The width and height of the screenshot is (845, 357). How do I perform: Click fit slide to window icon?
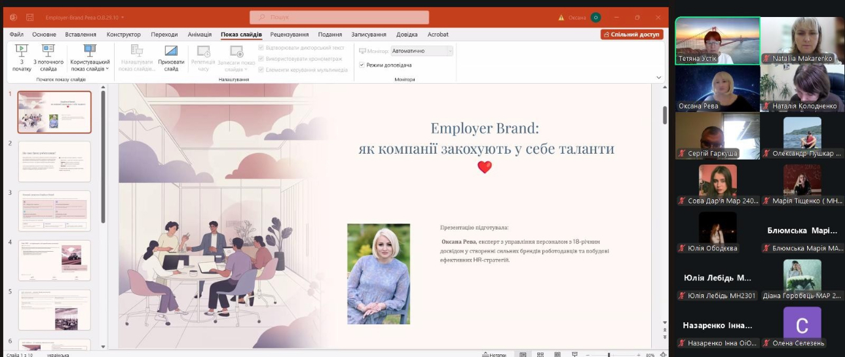point(662,354)
